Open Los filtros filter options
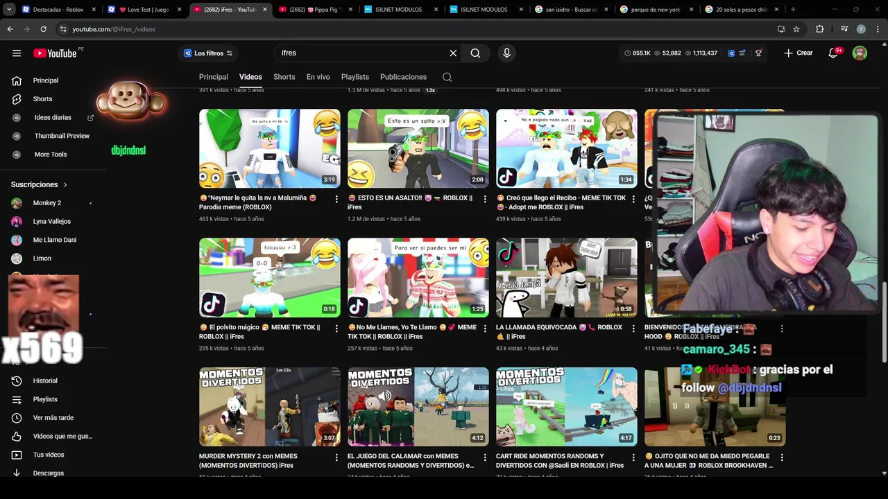 [208, 53]
